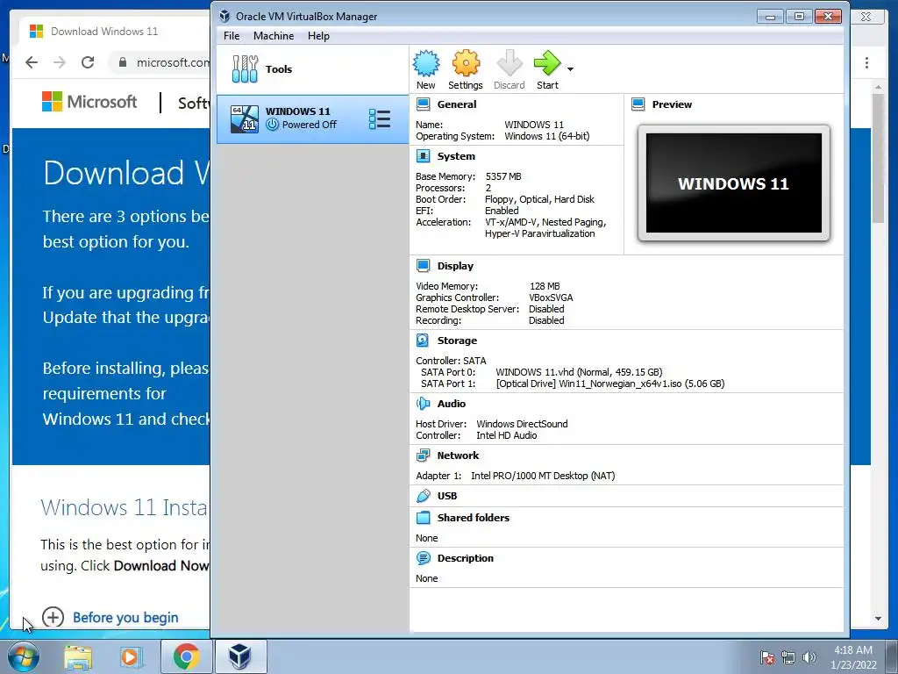Image resolution: width=898 pixels, height=674 pixels.
Task: Click the Audio section heading link
Action: pos(452,404)
